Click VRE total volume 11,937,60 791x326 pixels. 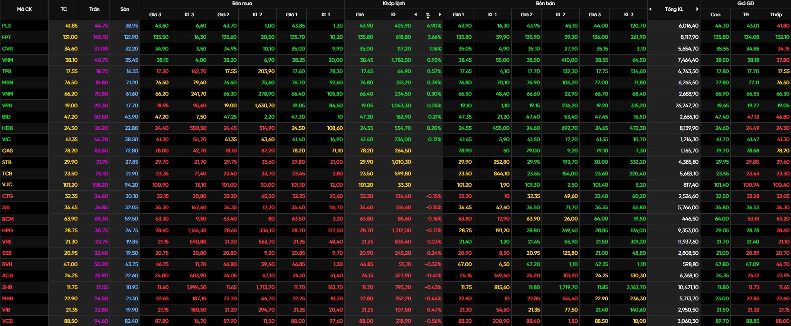688,241
